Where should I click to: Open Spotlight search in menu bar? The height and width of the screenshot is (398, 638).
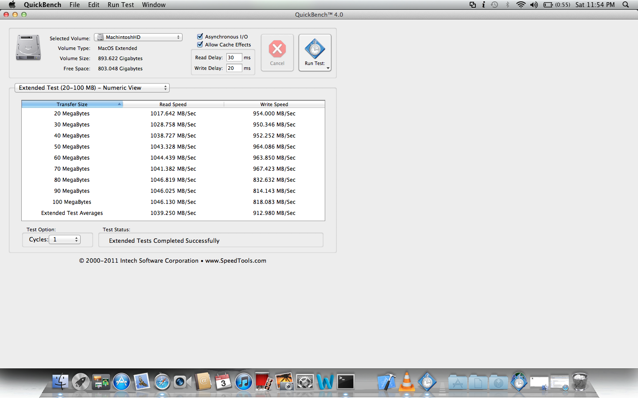point(626,4)
